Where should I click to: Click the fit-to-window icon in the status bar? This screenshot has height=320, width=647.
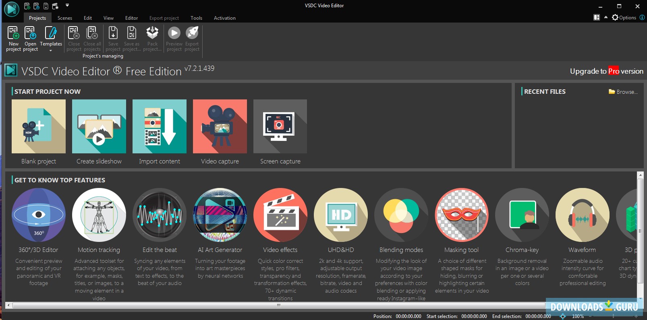click(563, 316)
